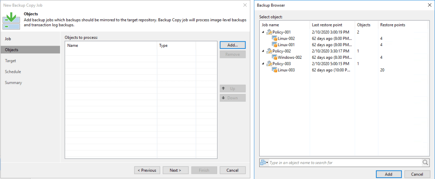Switch to the Summary wizard step
The width and height of the screenshot is (435, 179).
[13, 83]
